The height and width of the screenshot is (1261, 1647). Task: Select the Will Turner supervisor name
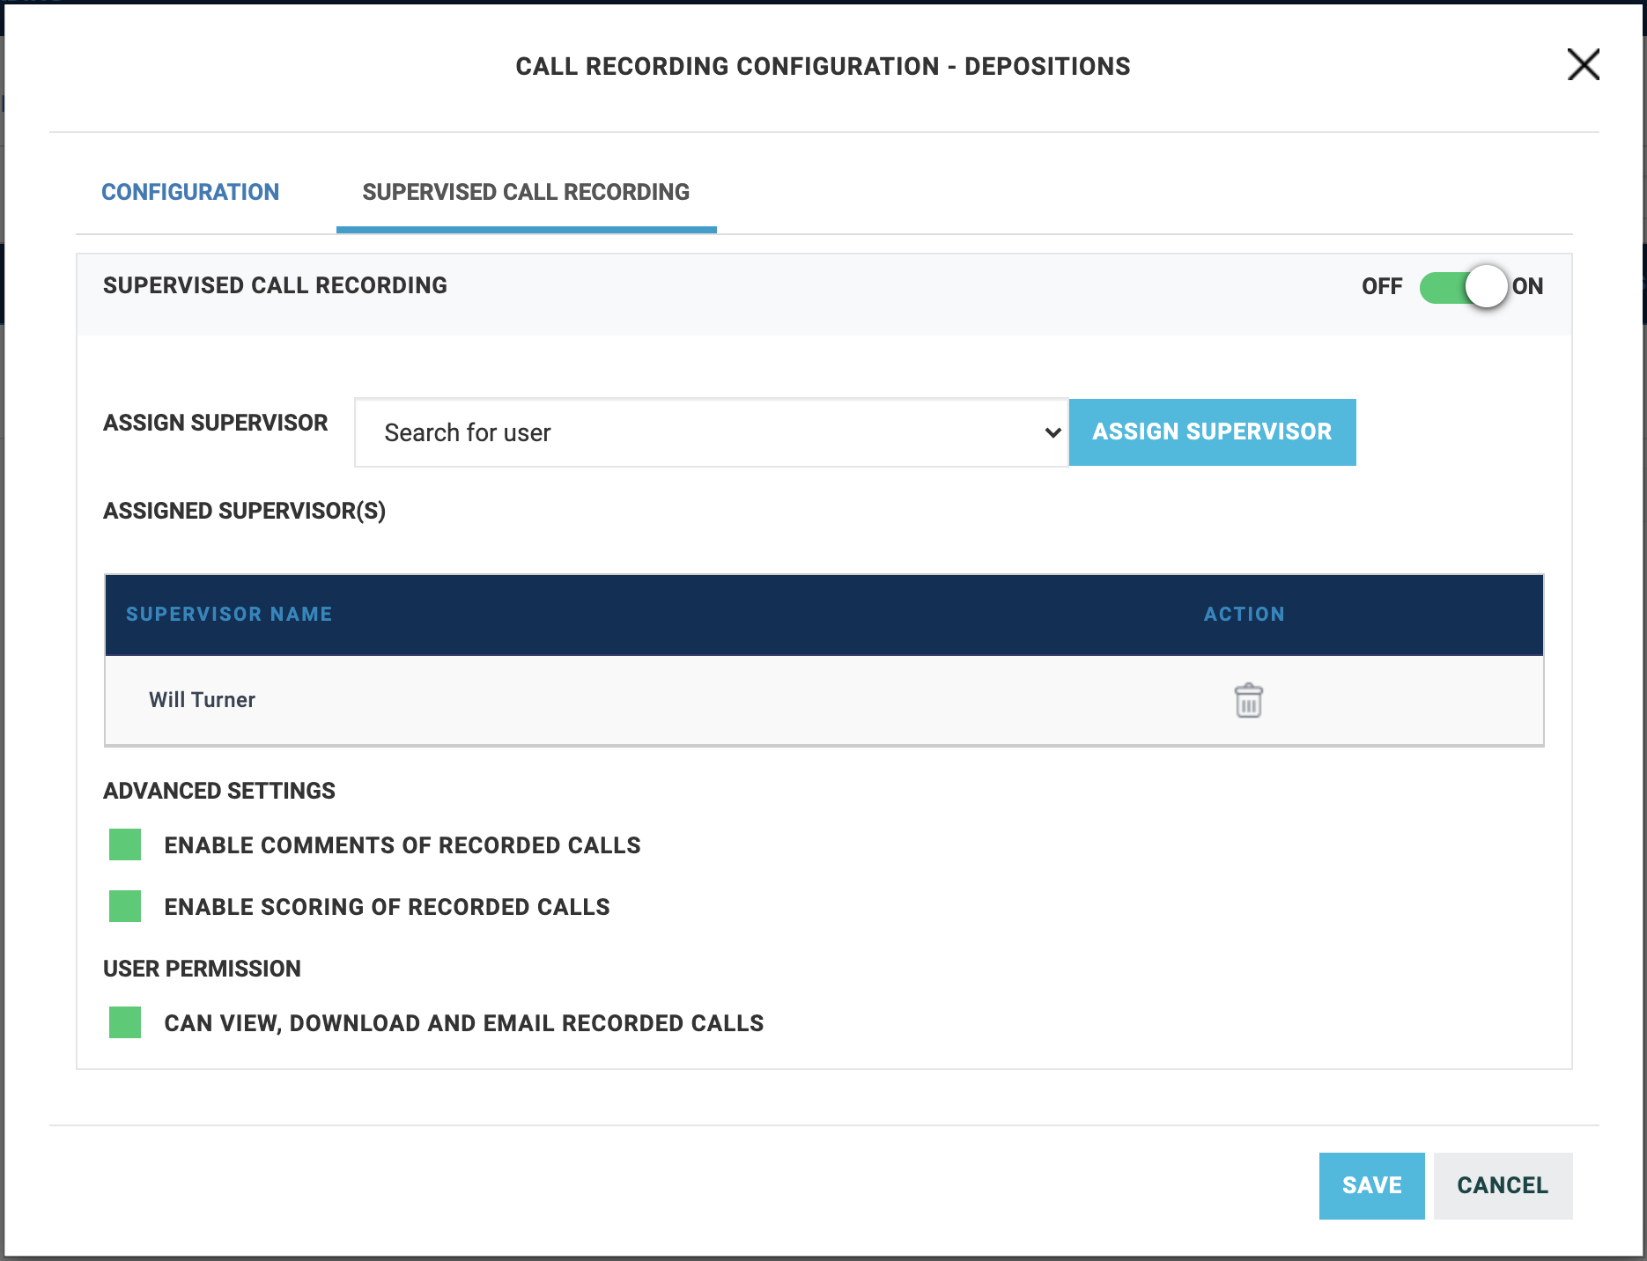(202, 700)
